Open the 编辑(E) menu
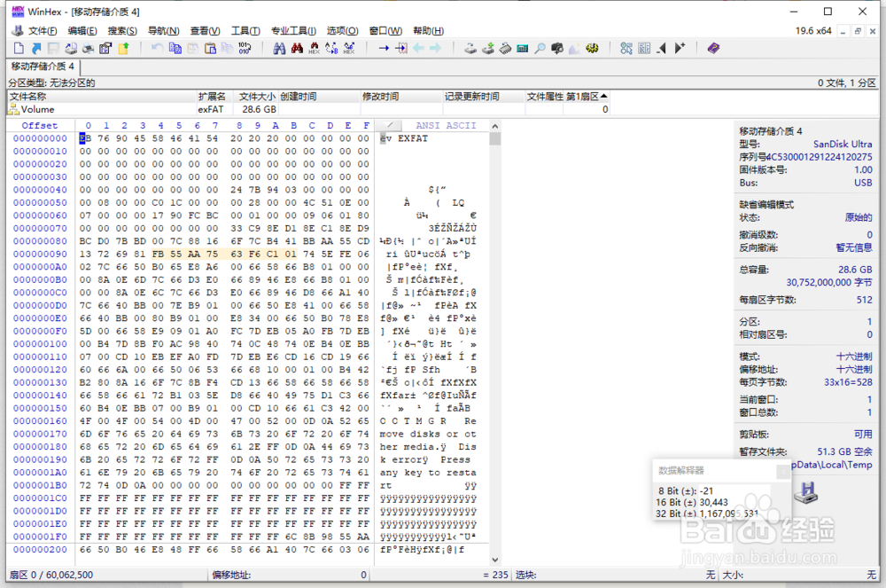Screen dimensions: 886x588 pos(82,30)
